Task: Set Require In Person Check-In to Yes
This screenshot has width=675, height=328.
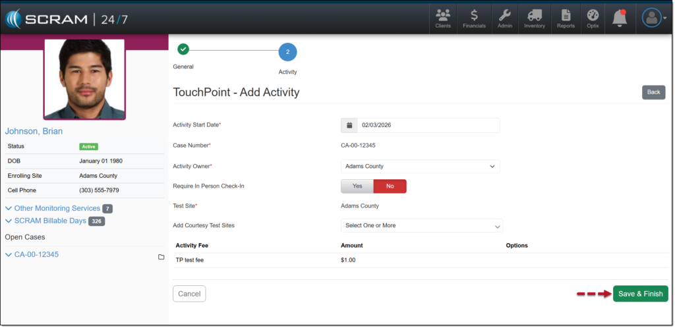Action: [357, 186]
